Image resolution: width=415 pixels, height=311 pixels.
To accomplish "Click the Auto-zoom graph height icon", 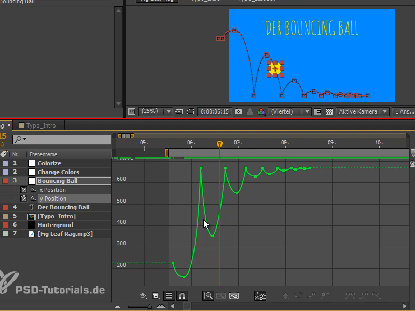I will coord(208,295).
